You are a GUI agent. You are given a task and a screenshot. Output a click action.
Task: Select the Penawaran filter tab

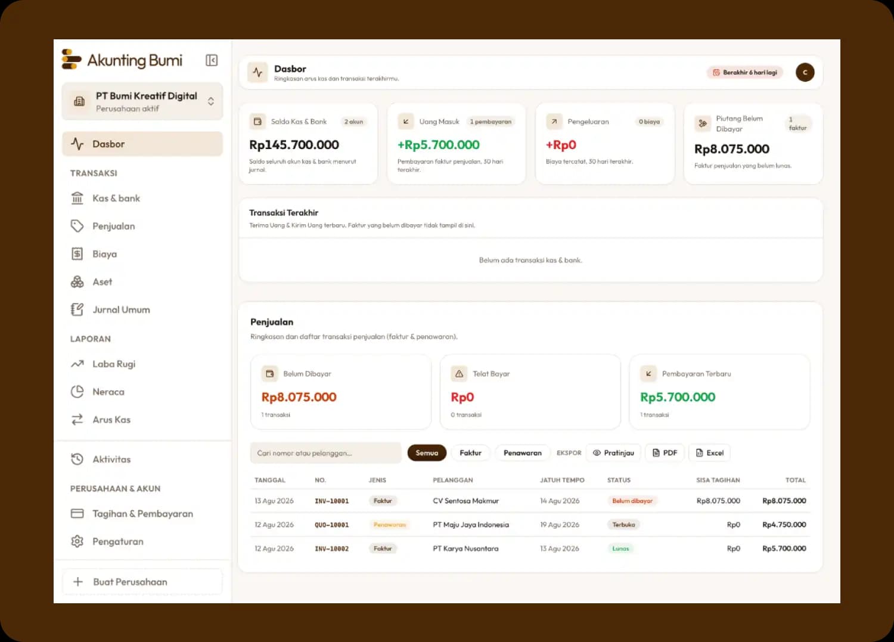pyautogui.click(x=523, y=453)
